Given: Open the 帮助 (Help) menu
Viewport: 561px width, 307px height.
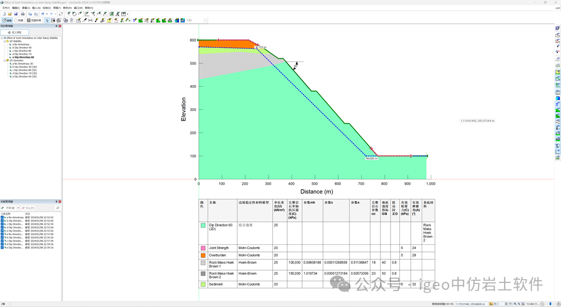Looking at the screenshot, I should click(88, 8).
